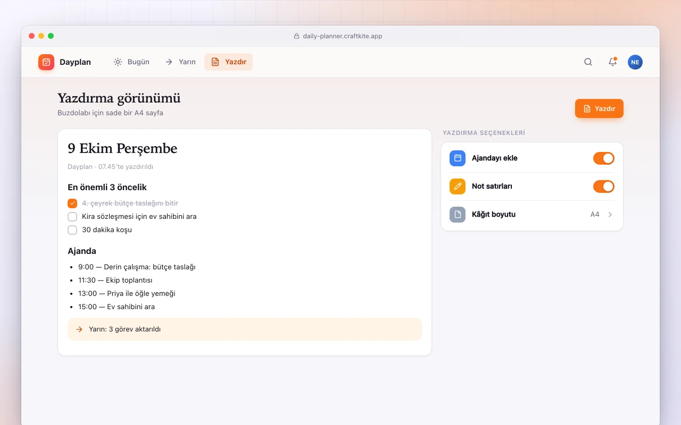Click the Dayplan brand name
Image resolution: width=681 pixels, height=425 pixels.
(75, 62)
